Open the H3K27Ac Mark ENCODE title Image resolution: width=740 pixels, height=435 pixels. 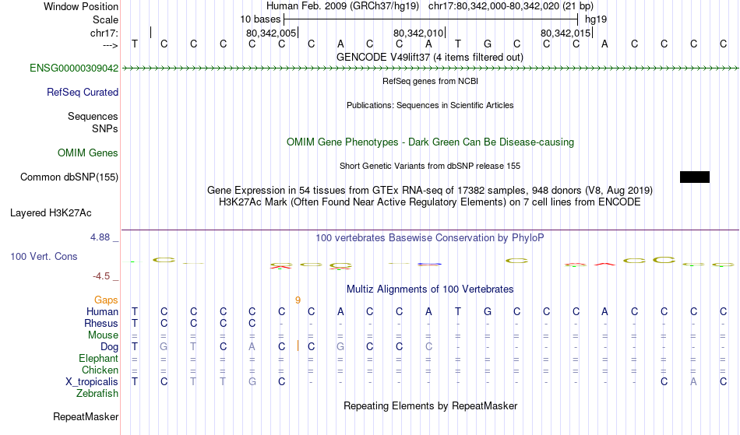[x=430, y=202]
